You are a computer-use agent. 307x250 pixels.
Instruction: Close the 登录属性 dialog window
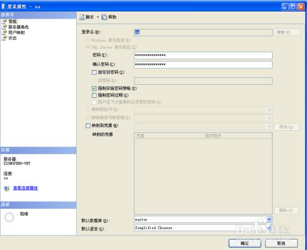coord(301,7)
